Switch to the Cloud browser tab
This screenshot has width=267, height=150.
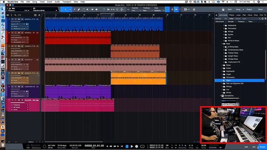click(x=250, y=15)
